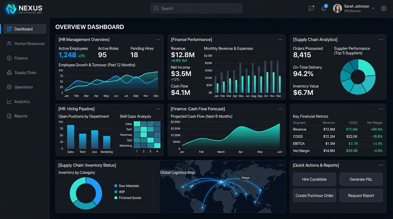Image resolution: width=393 pixels, height=219 pixels.
Task: Expand the Sarah Johnson user dropdown arrow
Action: click(x=373, y=9)
